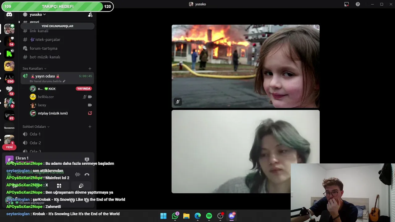Image resolution: width=395 pixels, height=222 pixels.
Task: Jump to YENİ OKUNMAMIŞLAR unread banner
Action: coord(57,26)
